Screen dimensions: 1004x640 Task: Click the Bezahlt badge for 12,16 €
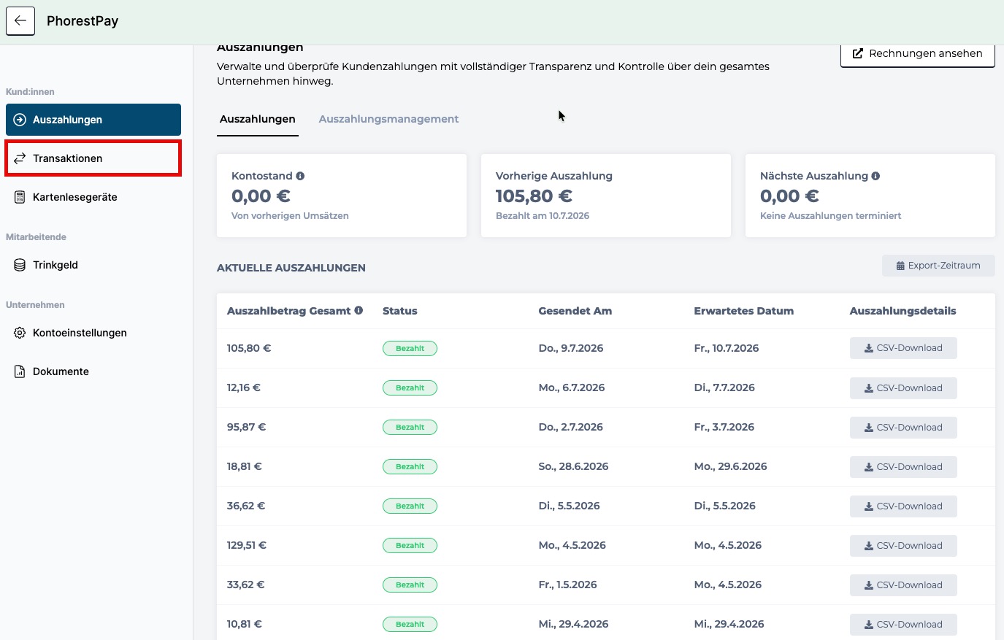click(410, 388)
